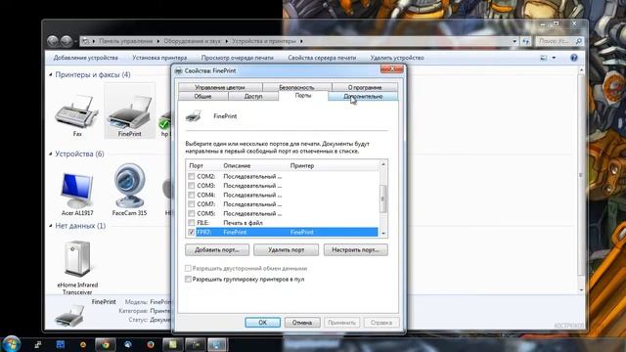
Task: Open Help with the blue question mark icon
Action: [574, 58]
